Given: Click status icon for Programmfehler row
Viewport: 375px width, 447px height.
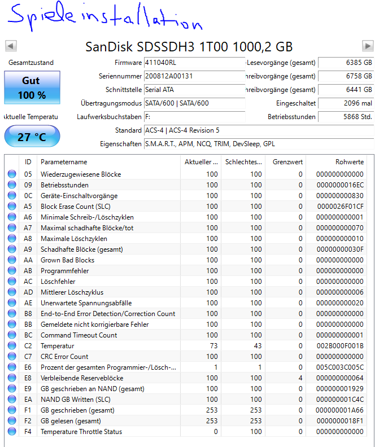Looking at the screenshot, I should tap(12, 270).
